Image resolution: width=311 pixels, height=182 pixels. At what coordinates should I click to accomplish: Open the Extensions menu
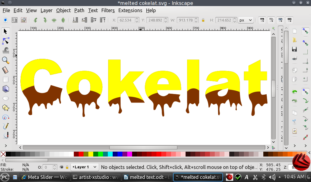130,10
